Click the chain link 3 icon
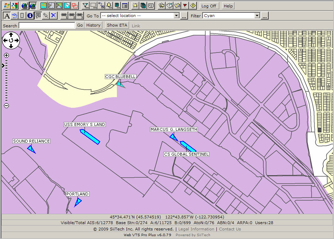The image size is (334, 239). point(80,16)
